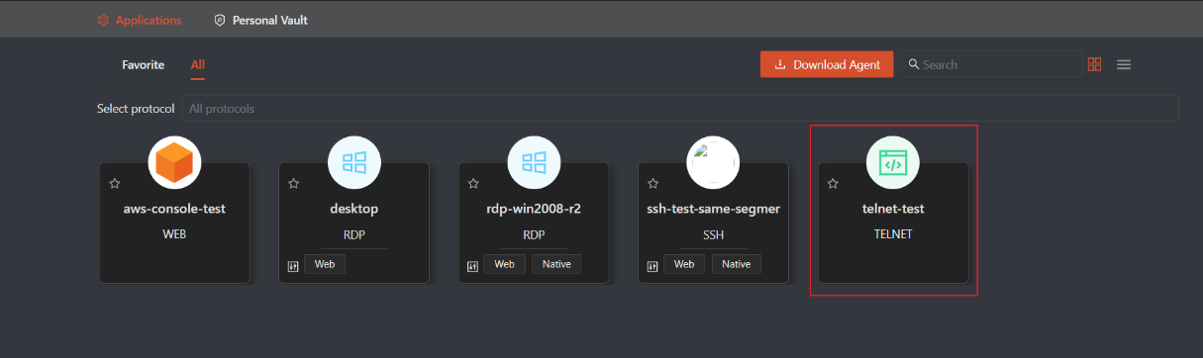Launch rdp-win2008-r2 with Native button
The image size is (1203, 358).
point(556,264)
